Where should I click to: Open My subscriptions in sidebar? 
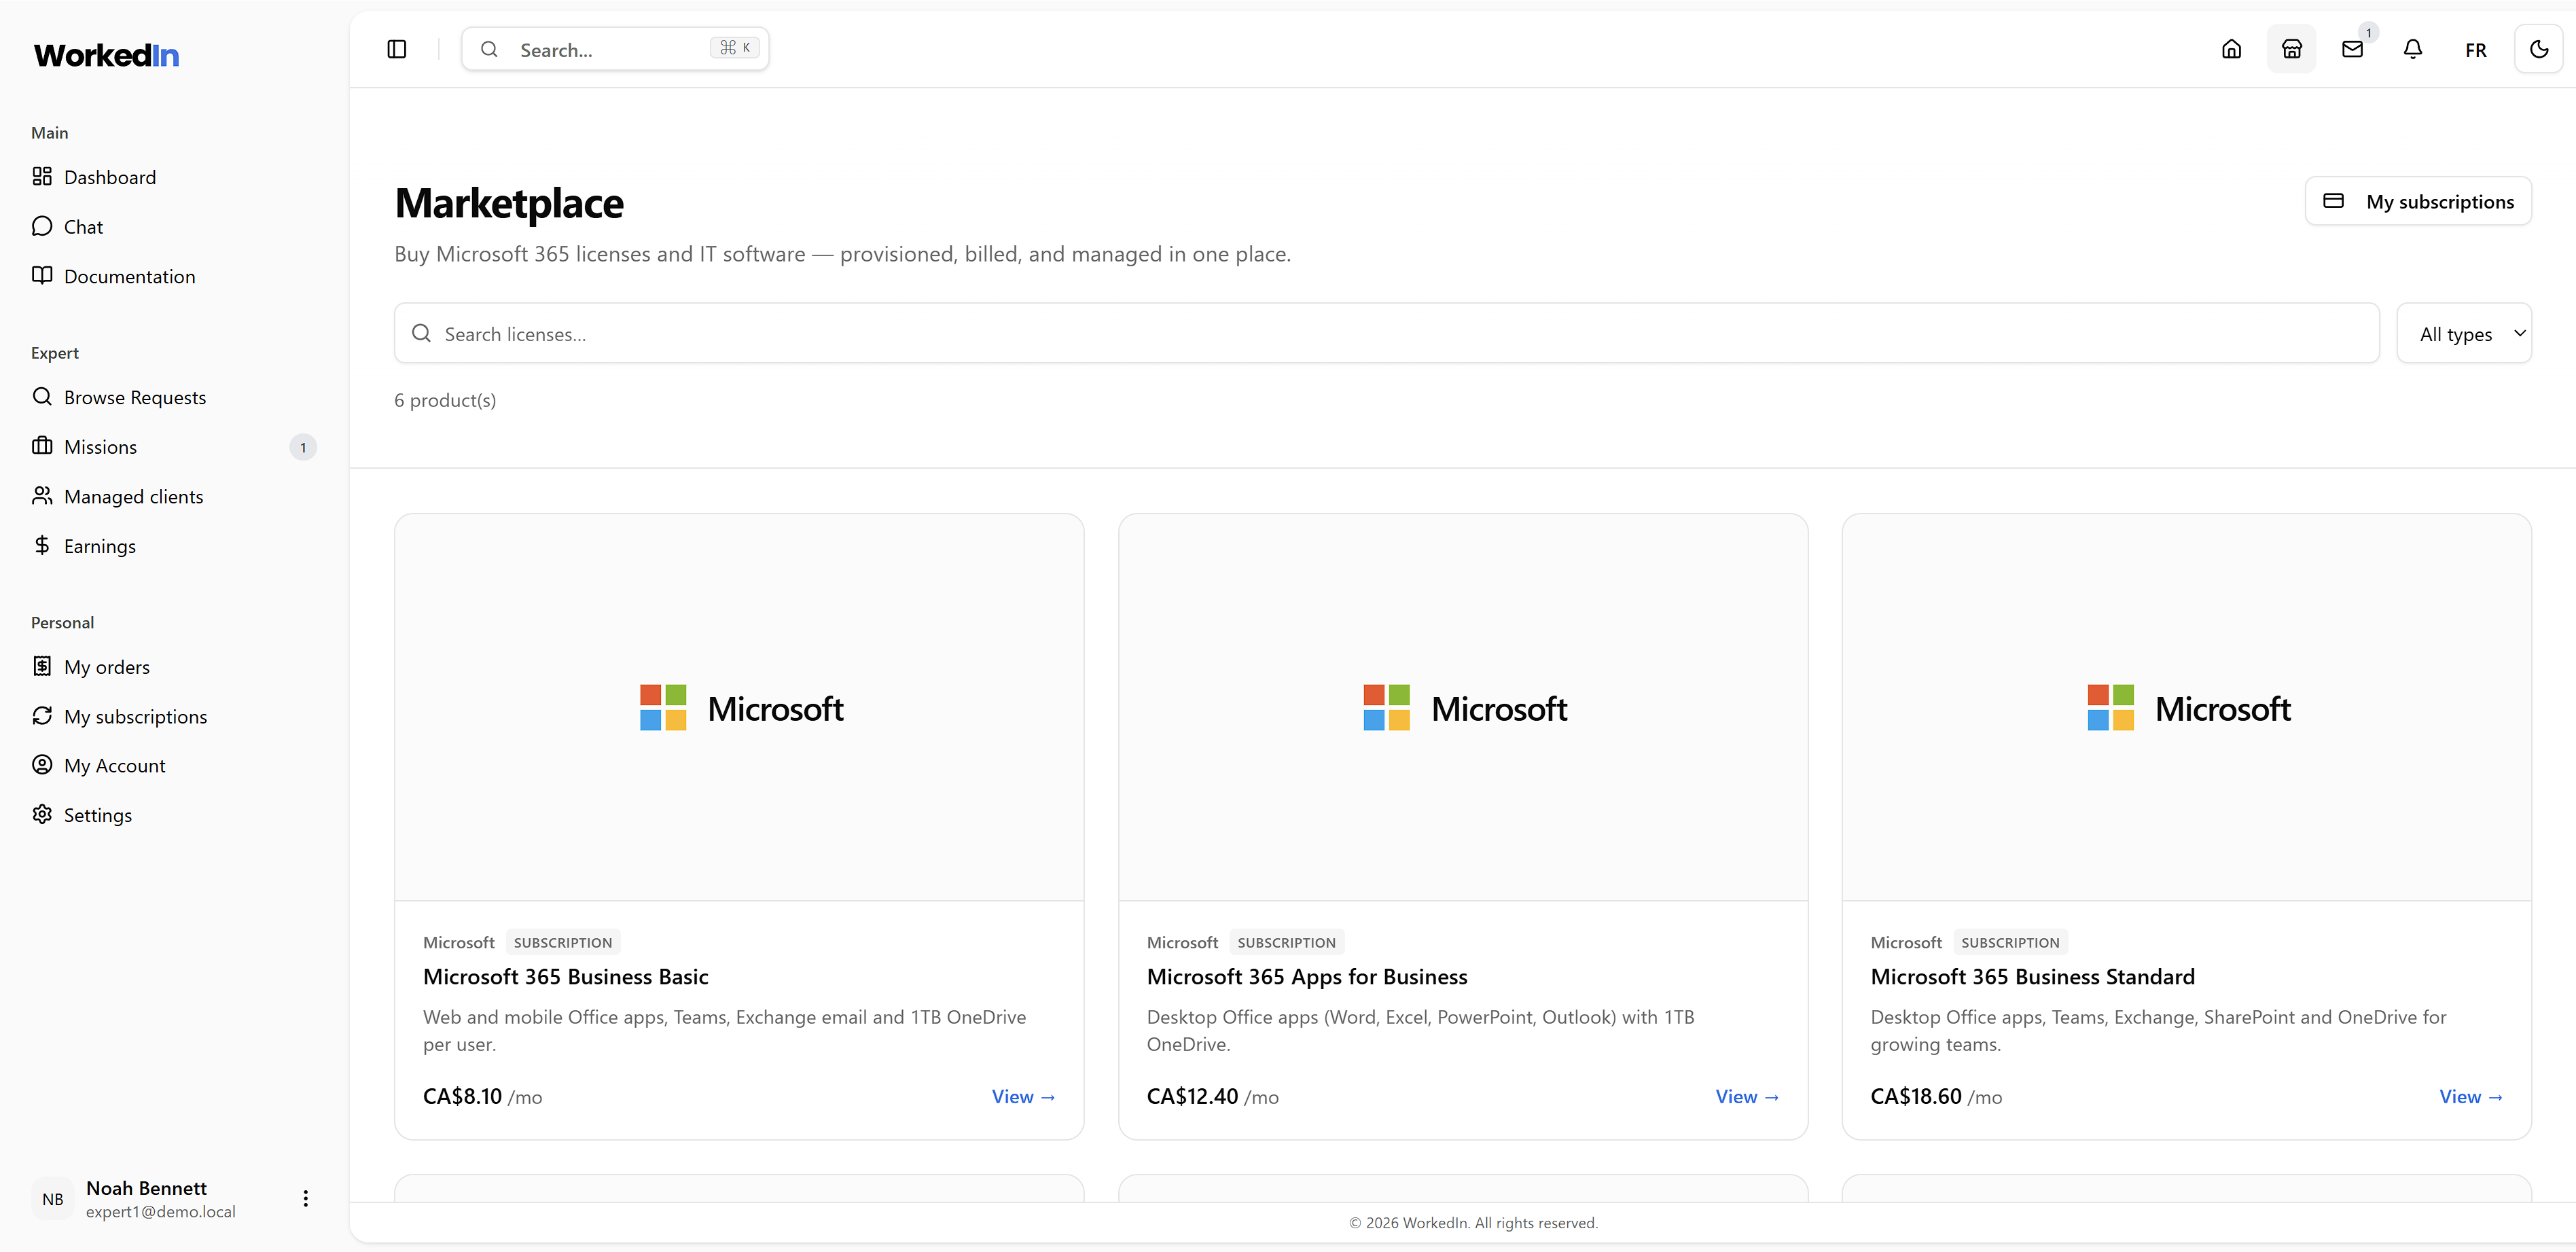pos(174,716)
